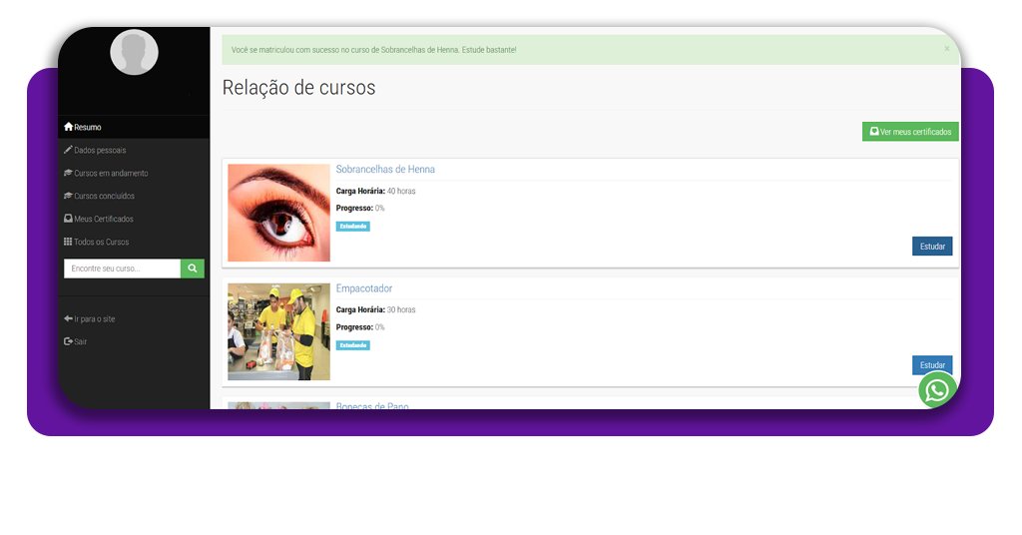Open Dados pessoais in the sidebar

[95, 150]
